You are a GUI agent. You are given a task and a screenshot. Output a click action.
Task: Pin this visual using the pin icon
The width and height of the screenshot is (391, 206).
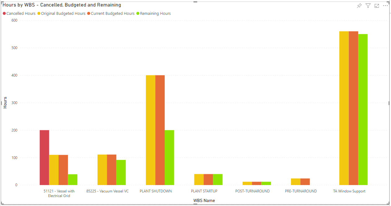click(359, 6)
